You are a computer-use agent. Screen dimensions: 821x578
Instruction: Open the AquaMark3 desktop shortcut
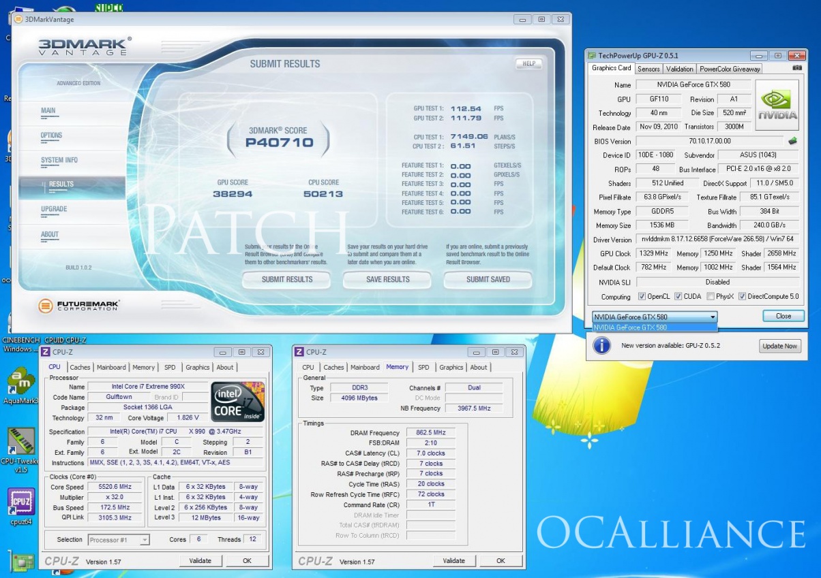coord(20,381)
